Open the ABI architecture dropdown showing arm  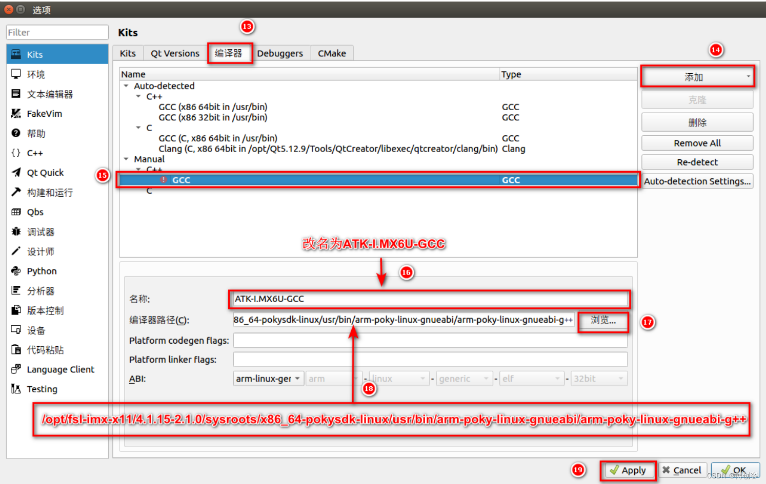(334, 378)
